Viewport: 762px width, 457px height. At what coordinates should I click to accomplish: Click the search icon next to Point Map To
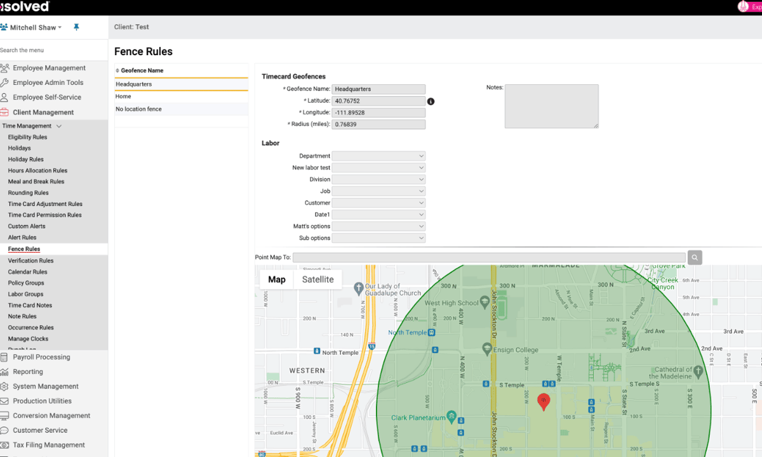695,257
